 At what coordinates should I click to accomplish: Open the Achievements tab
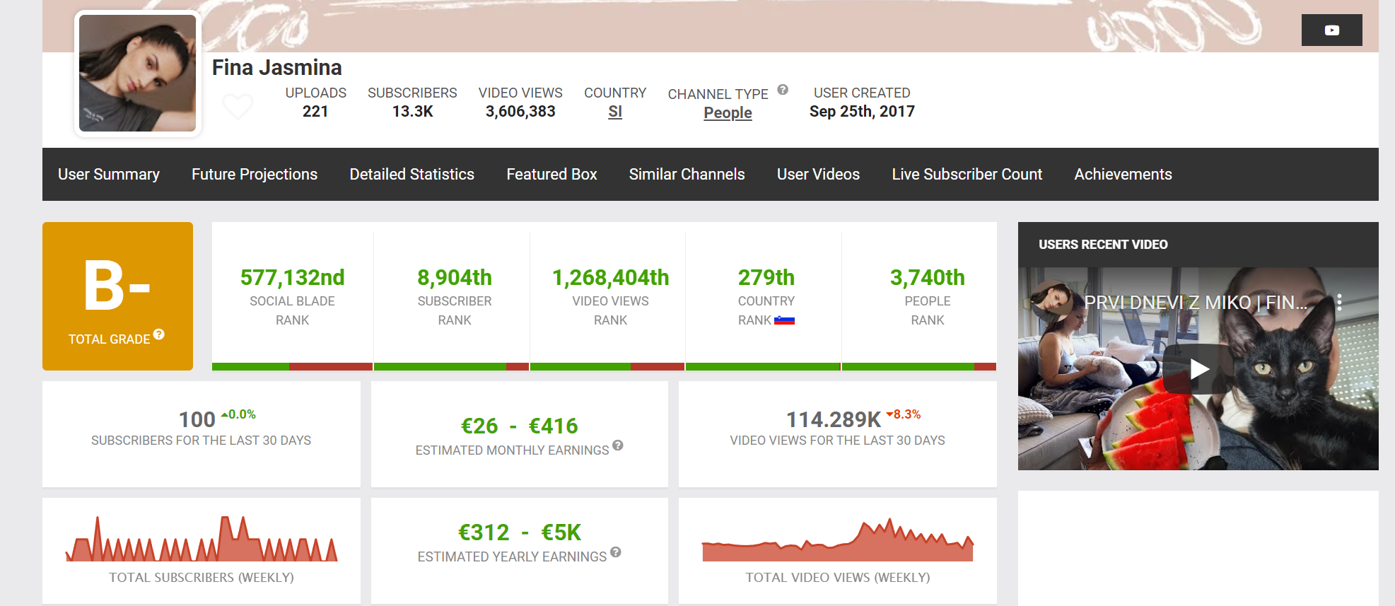point(1123,174)
